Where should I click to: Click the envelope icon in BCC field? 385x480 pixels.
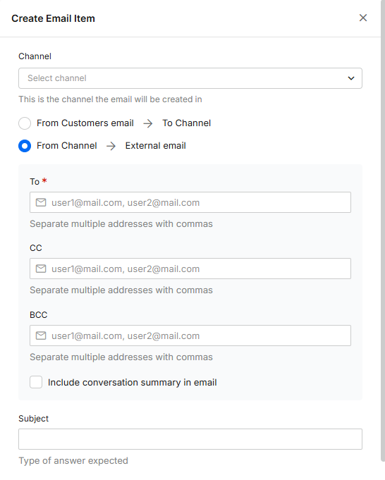tap(41, 336)
